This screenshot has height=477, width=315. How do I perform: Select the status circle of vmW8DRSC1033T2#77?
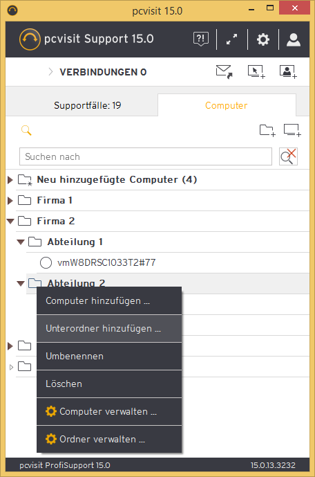click(46, 262)
